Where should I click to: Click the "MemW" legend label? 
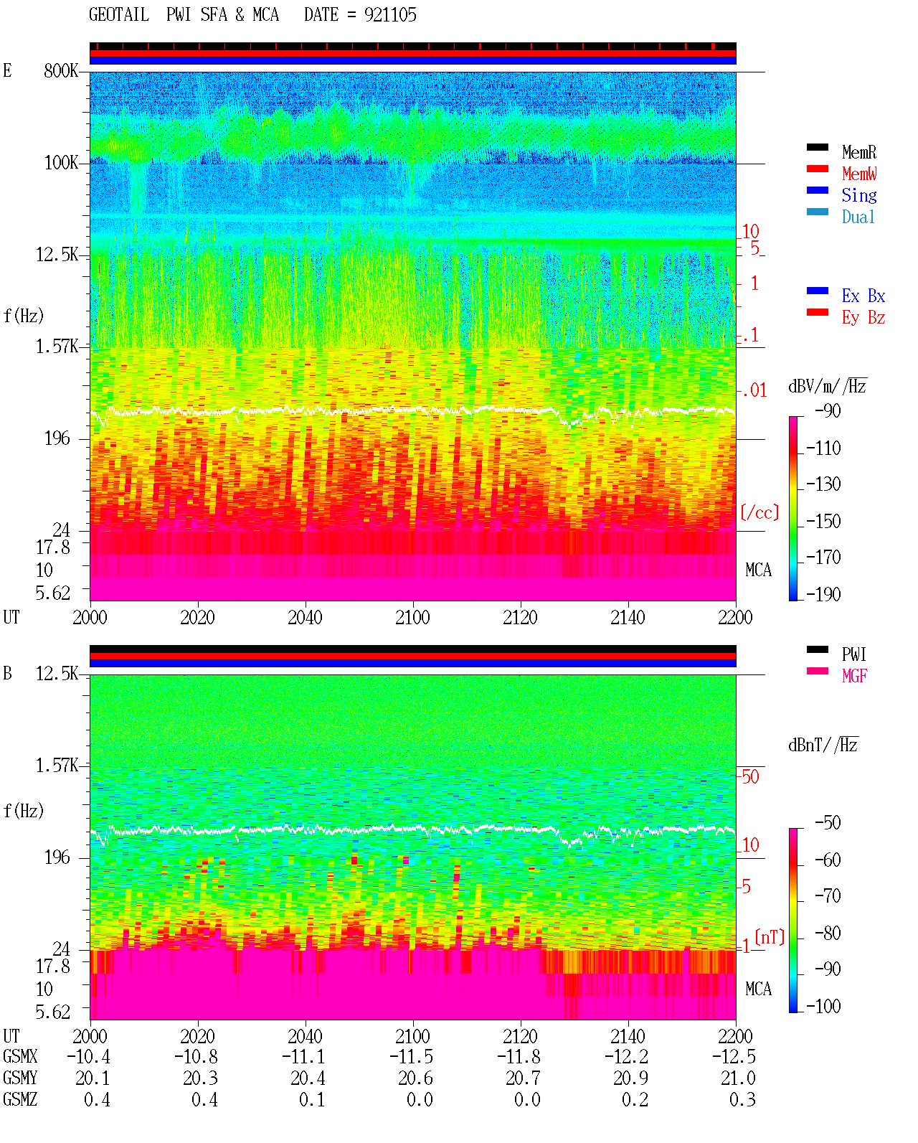859,174
